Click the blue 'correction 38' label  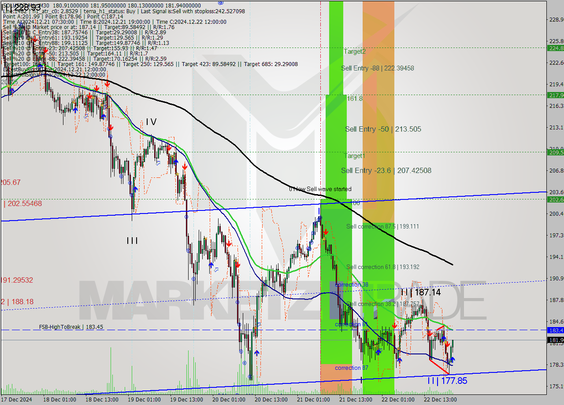click(x=352, y=285)
